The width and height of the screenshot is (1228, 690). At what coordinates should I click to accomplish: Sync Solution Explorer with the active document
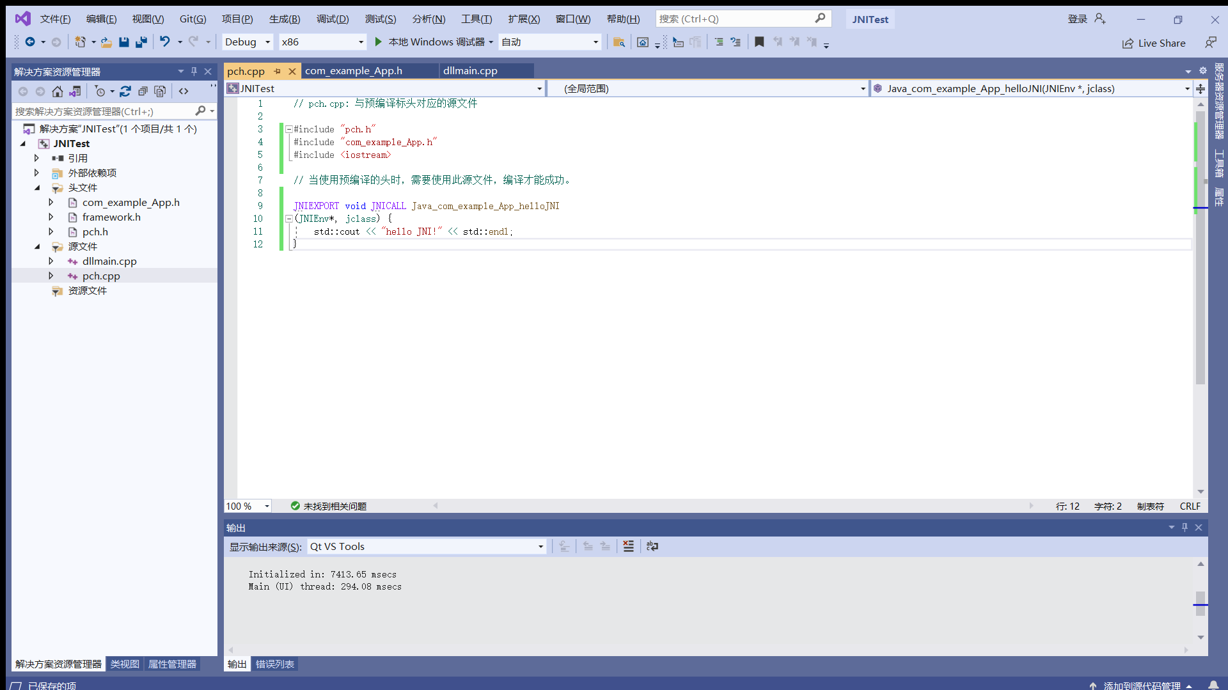click(75, 91)
